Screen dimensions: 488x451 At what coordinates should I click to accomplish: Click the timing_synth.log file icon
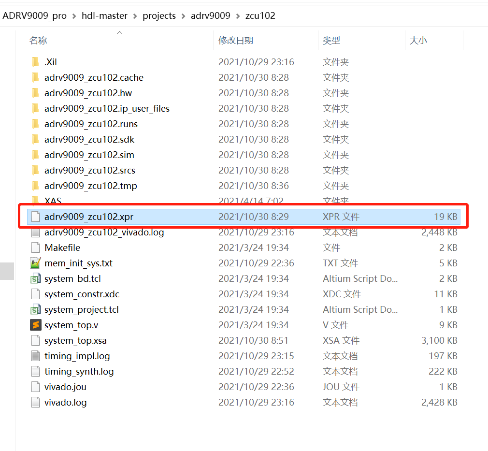pyautogui.click(x=35, y=371)
